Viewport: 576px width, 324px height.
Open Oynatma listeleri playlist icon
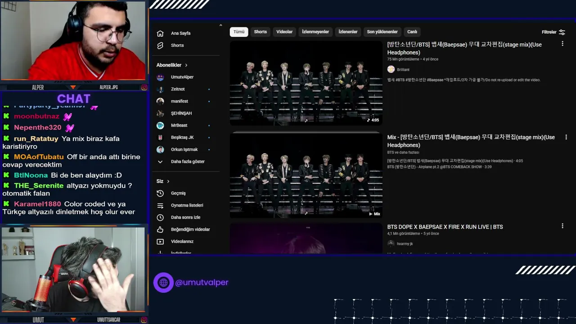160,205
